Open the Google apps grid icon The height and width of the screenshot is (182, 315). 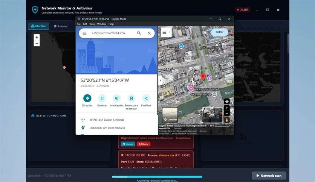204,32
